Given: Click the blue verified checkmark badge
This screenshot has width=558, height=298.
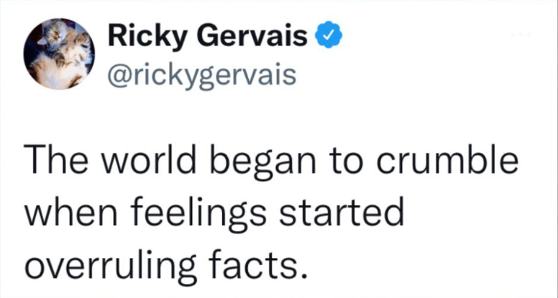Looking at the screenshot, I should pos(329,35).
